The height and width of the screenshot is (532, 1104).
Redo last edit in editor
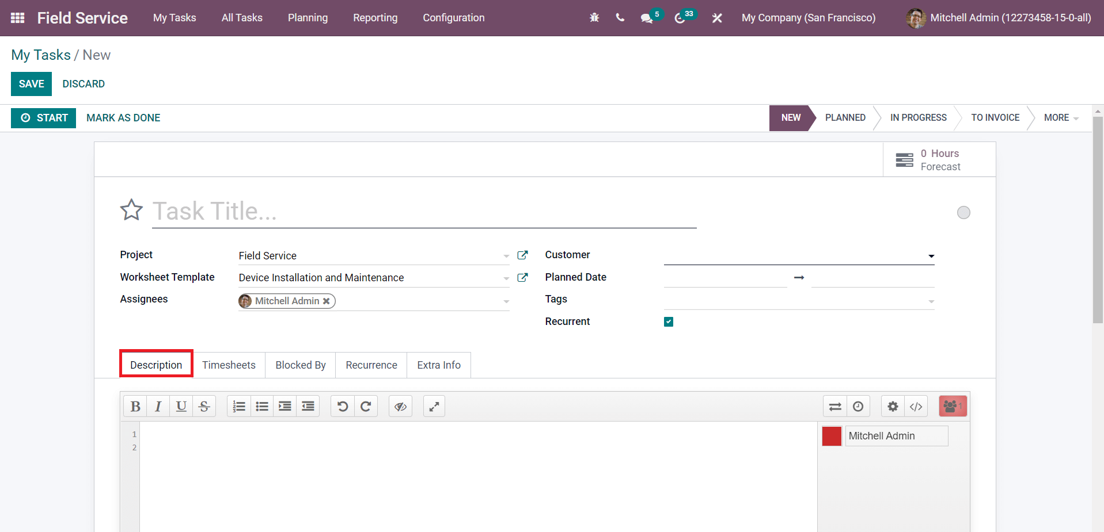366,406
